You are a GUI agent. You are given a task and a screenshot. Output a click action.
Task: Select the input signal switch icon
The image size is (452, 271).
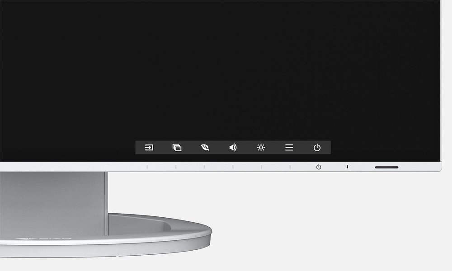tap(149, 147)
